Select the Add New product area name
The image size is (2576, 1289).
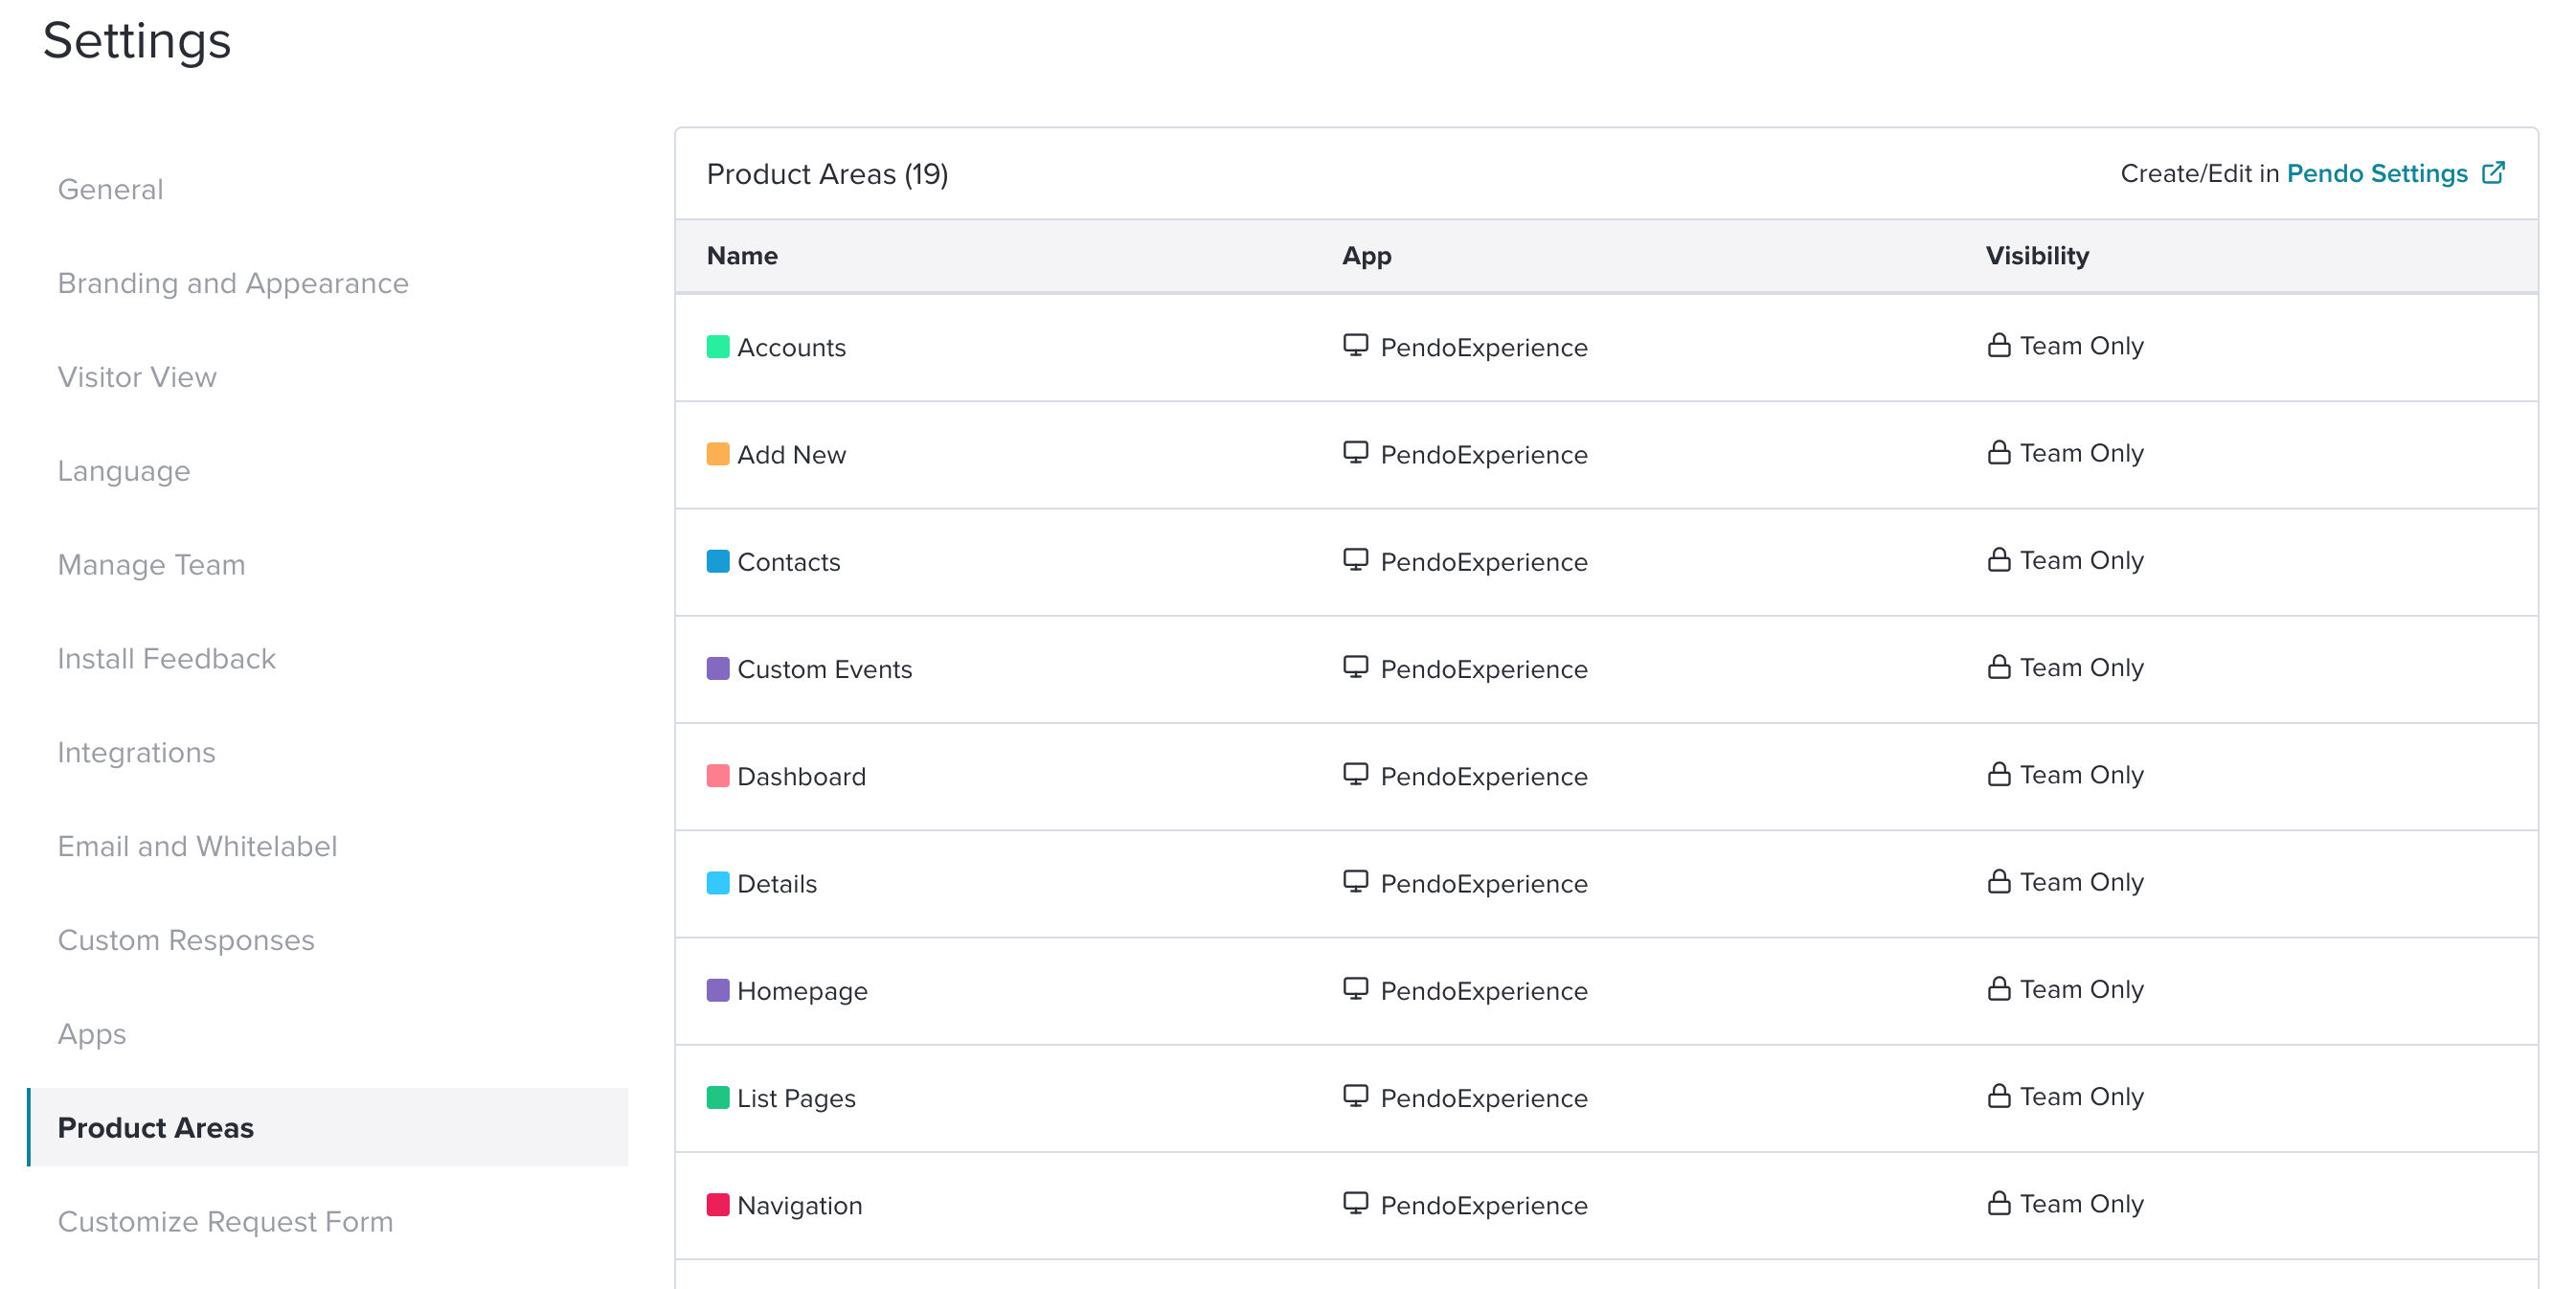(x=791, y=454)
